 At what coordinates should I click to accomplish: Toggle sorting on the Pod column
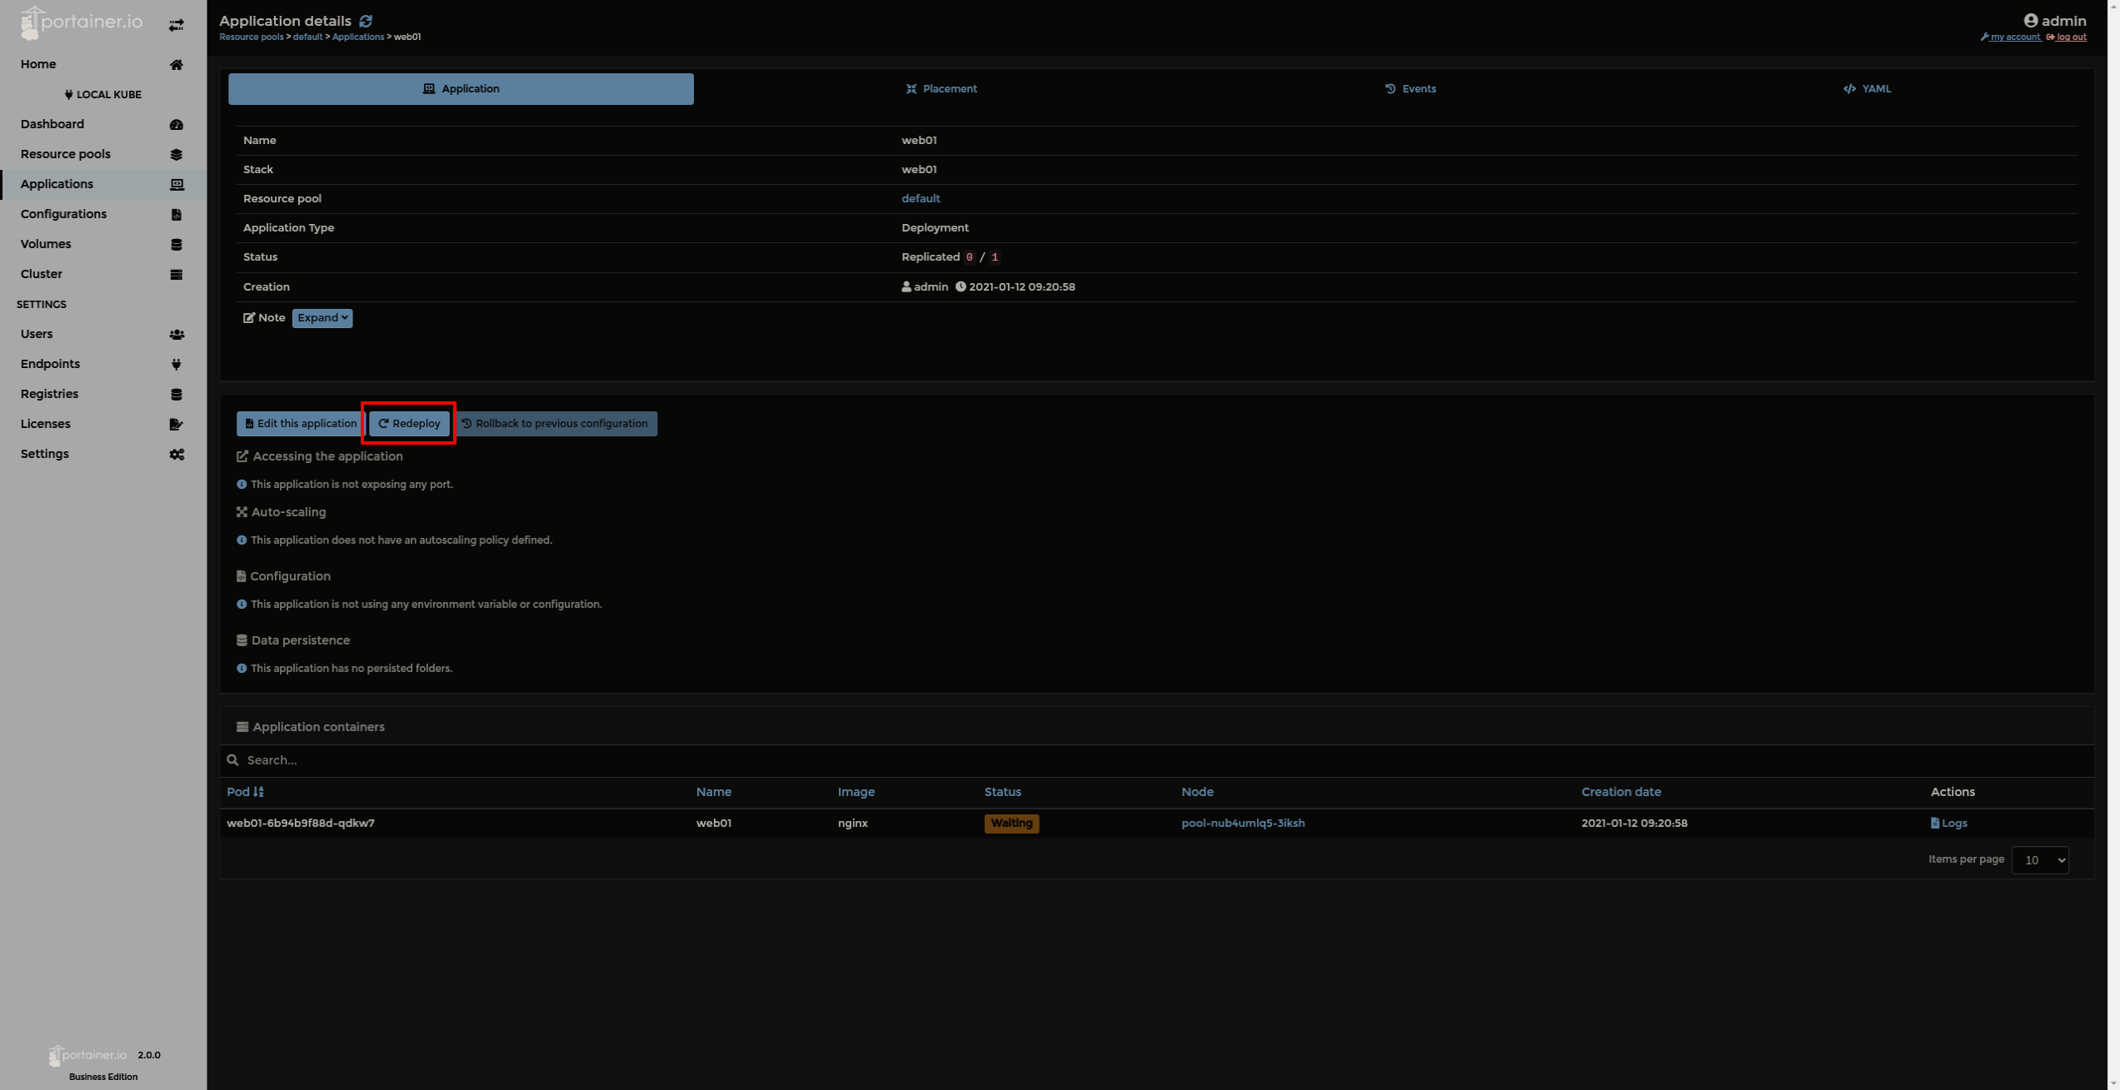click(244, 791)
